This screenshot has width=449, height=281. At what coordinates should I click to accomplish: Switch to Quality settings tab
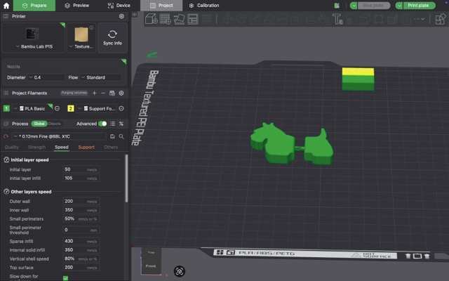(x=12, y=147)
